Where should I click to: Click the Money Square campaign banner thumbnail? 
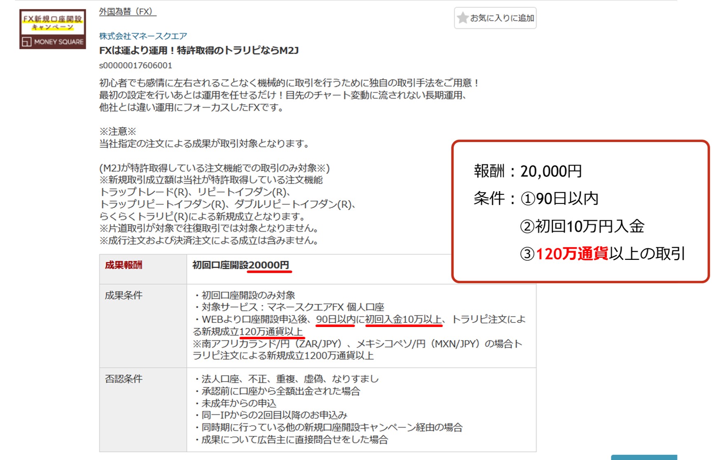(x=53, y=29)
